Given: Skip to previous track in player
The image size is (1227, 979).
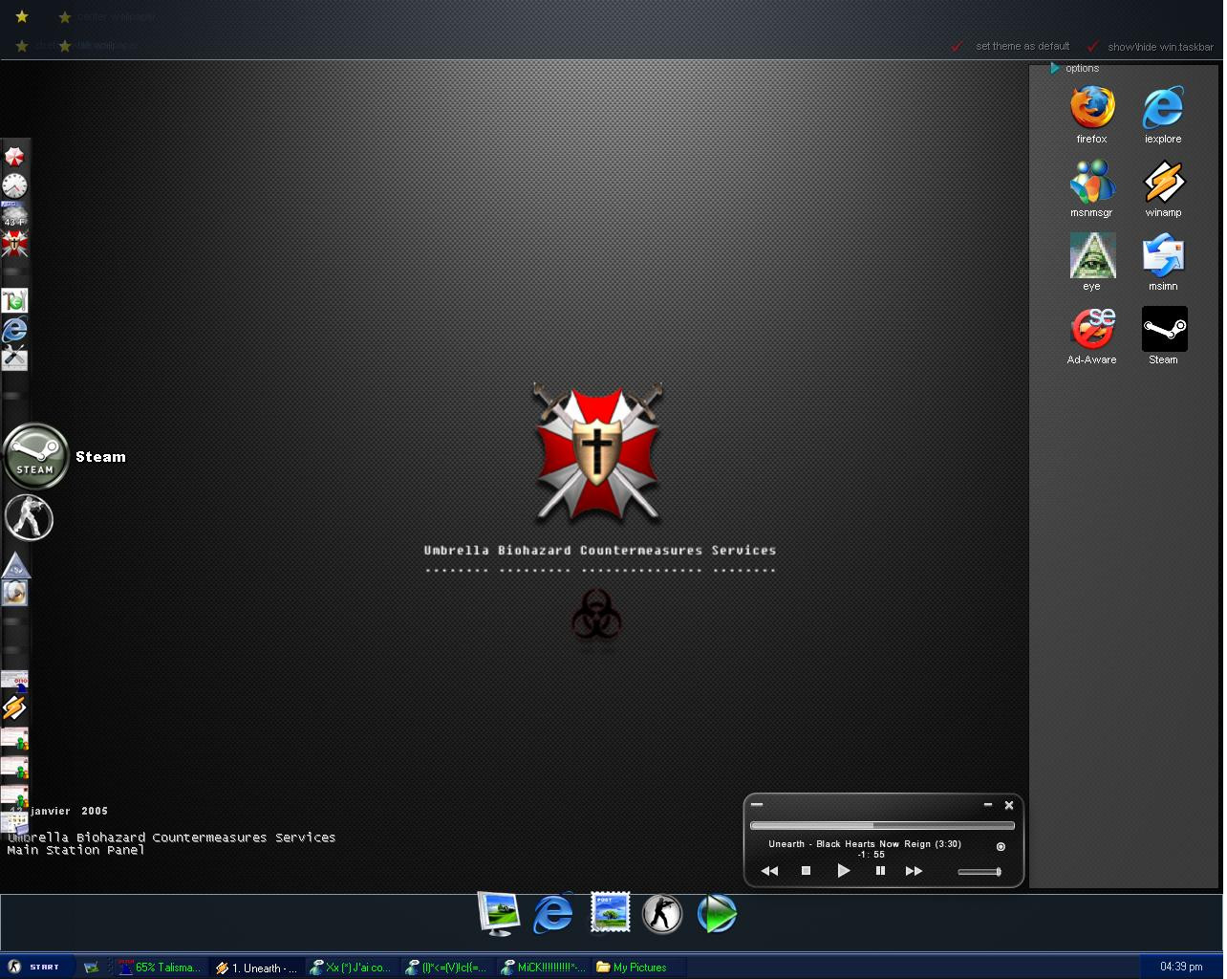Looking at the screenshot, I should coord(769,870).
